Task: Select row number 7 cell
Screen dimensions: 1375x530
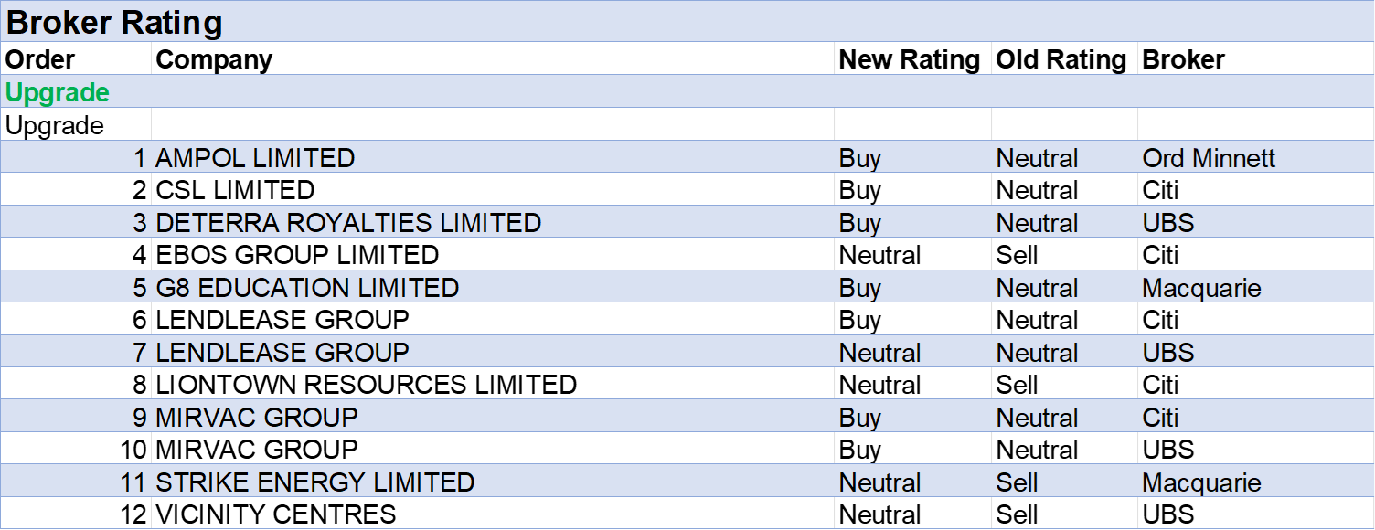Action: 140,353
